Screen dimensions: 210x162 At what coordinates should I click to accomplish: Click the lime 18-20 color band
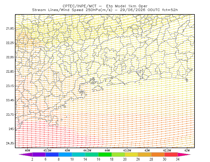point(118,154)
